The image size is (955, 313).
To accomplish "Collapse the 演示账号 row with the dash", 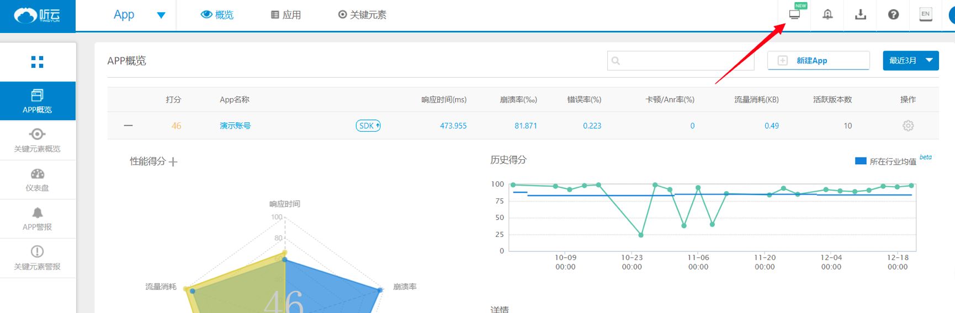I will point(129,126).
